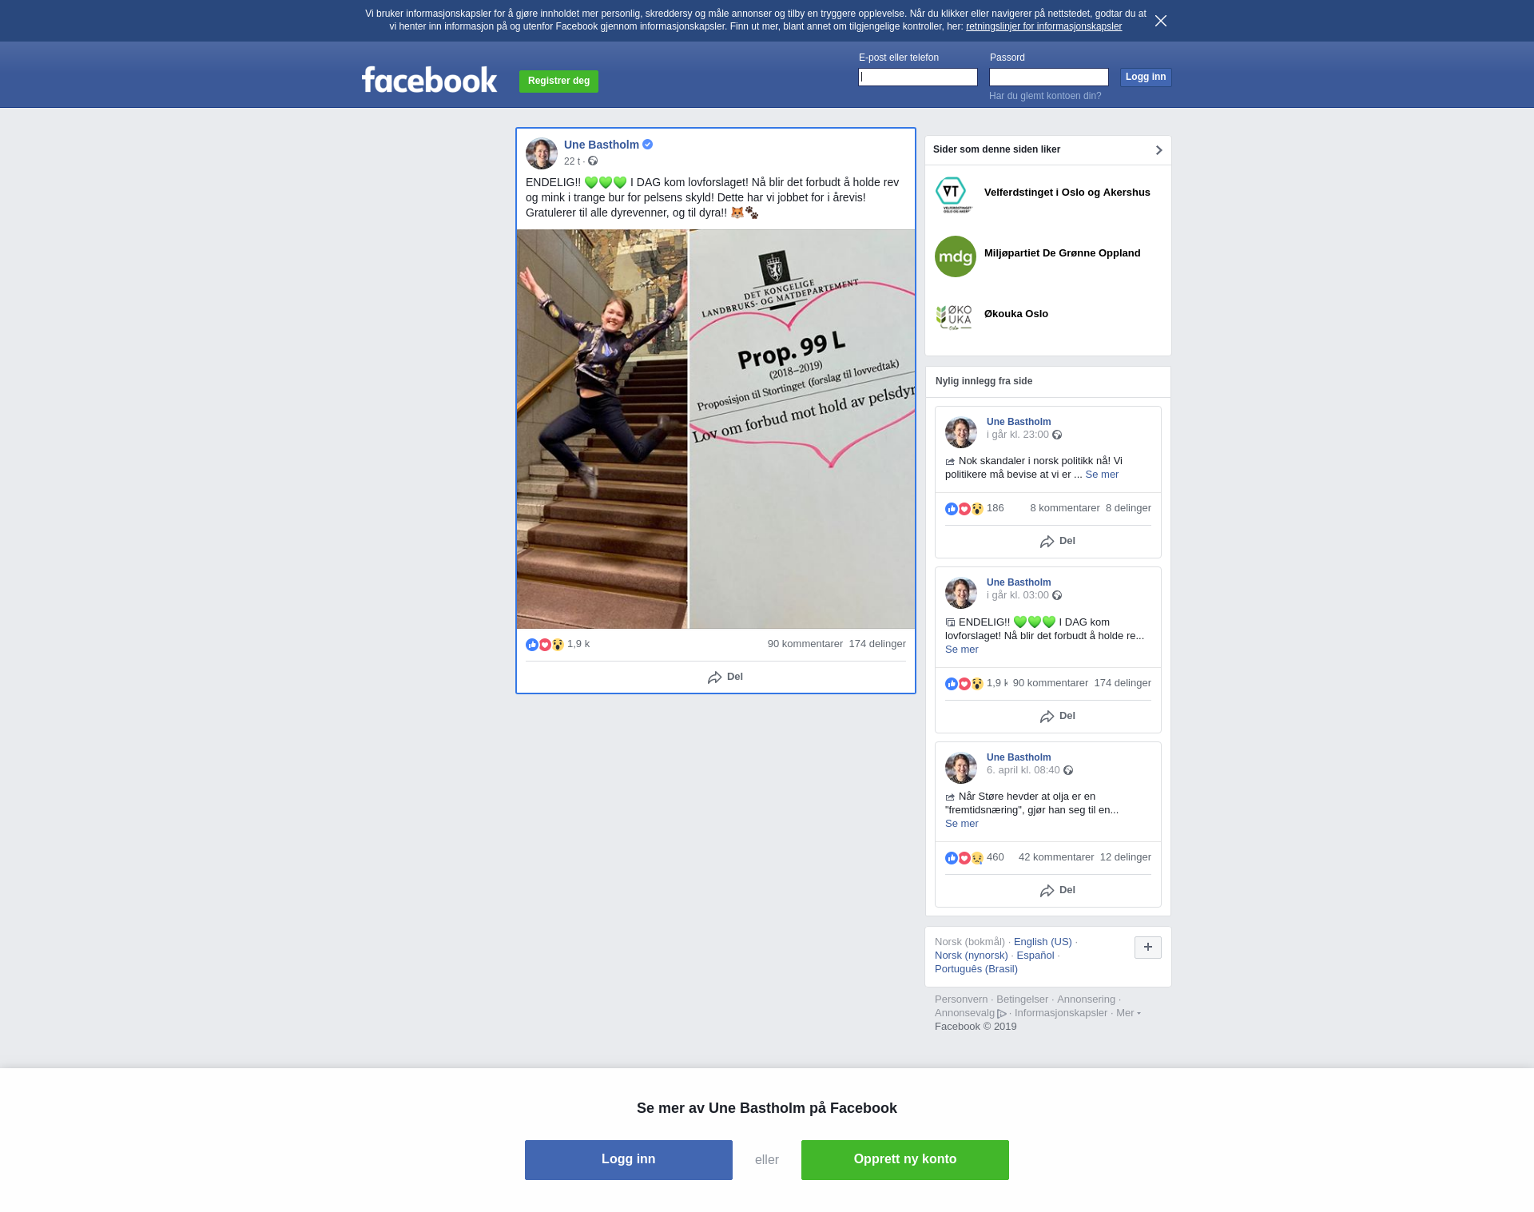The width and height of the screenshot is (1534, 1212).
Task: Click the 1,9 k reactions count on main post
Action: point(578,644)
